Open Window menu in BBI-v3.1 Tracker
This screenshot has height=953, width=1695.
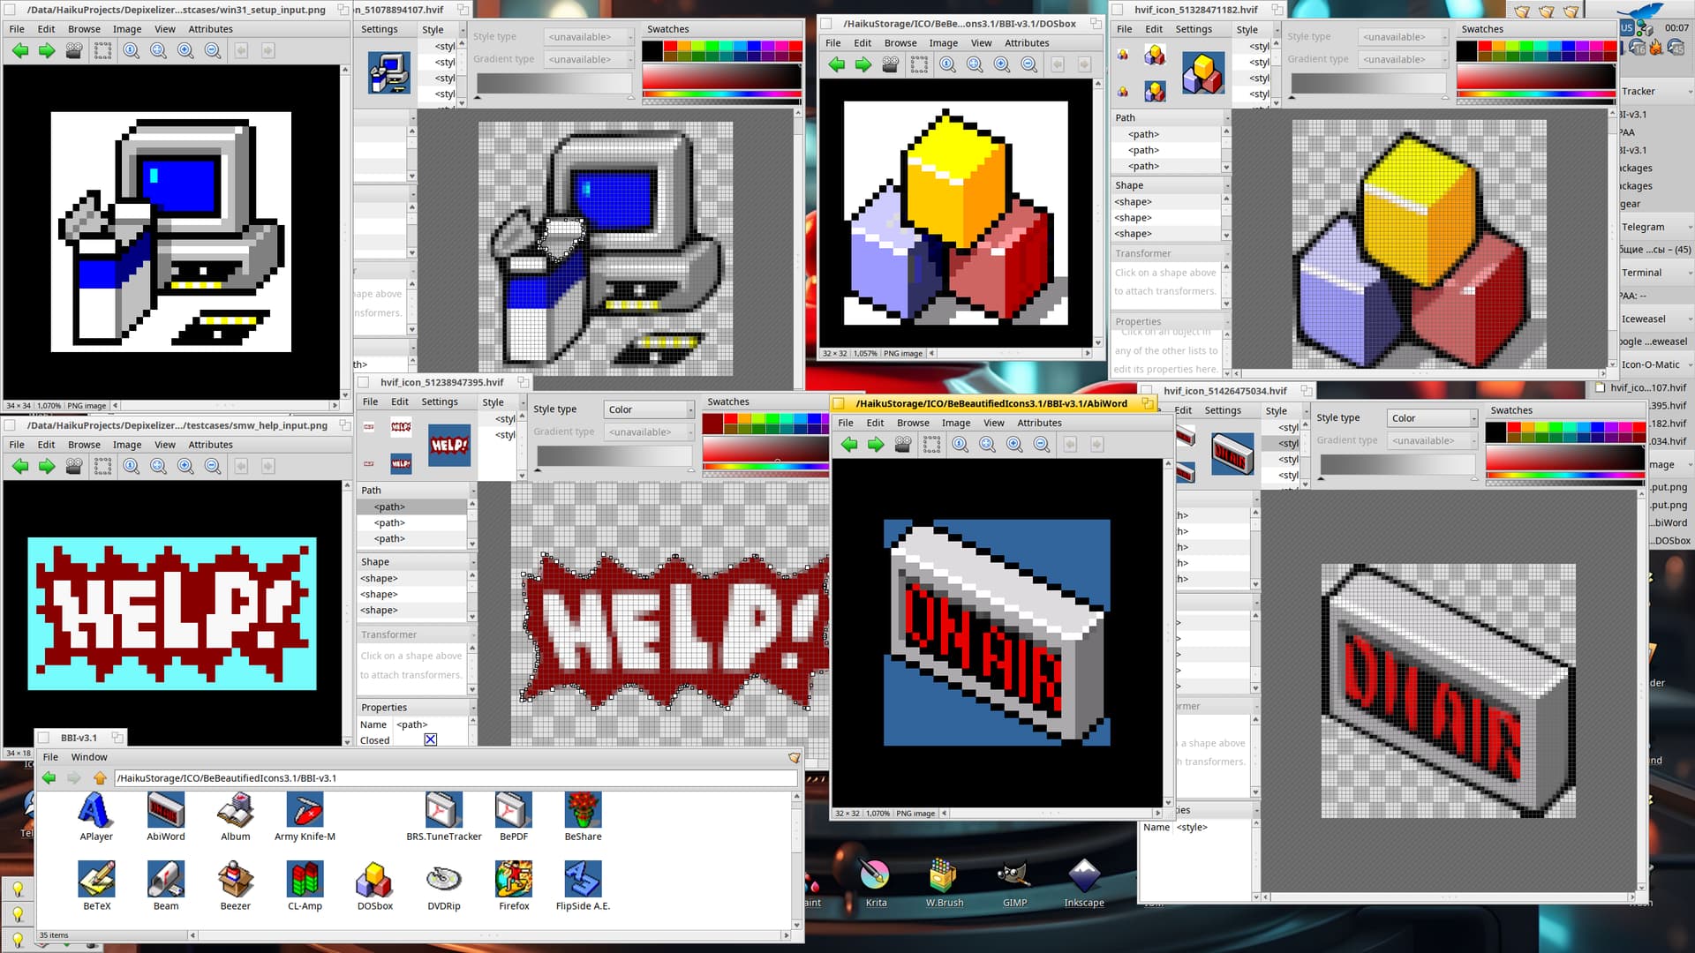(x=89, y=757)
